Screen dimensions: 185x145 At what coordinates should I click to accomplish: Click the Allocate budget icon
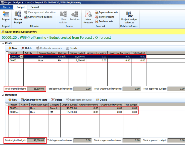(18, 15)
